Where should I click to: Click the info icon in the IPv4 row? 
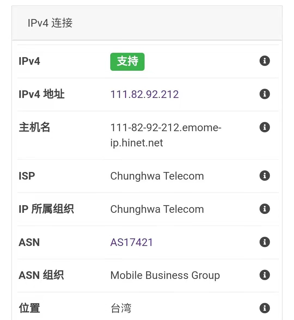[265, 61]
